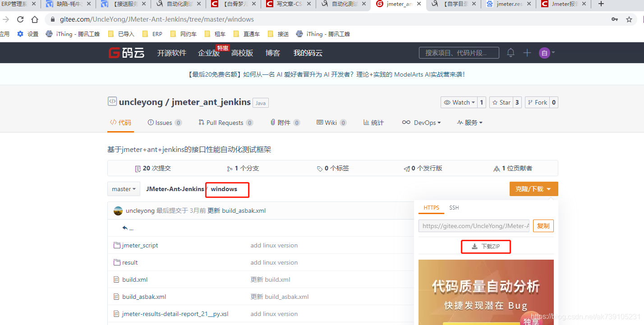The height and width of the screenshot is (325, 644).
Task: Switch to the jmeter.res browser tab
Action: (x=509, y=4)
